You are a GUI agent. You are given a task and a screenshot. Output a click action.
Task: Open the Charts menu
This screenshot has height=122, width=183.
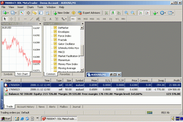30,7
